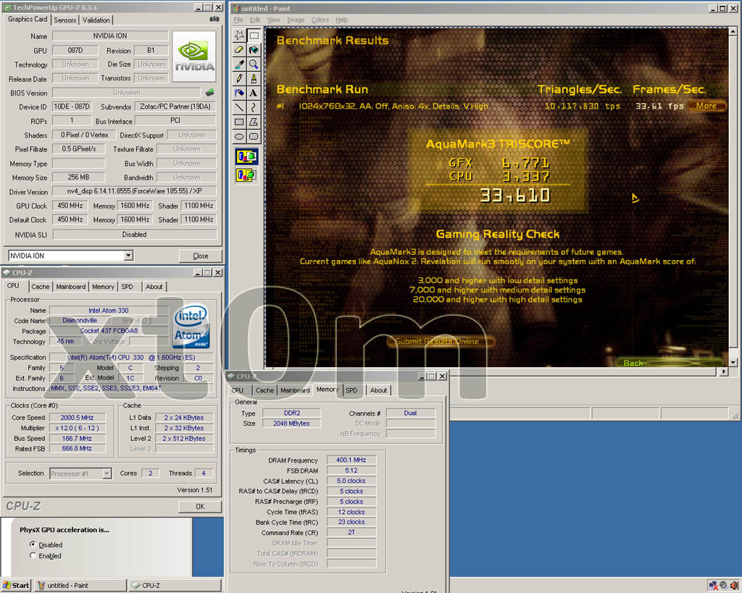Open the About tab in left CPU-Z window
Viewport: 742px width, 593px height.
point(154,287)
